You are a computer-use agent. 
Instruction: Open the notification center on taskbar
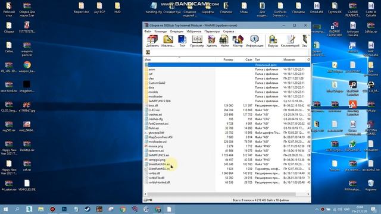click(373, 209)
